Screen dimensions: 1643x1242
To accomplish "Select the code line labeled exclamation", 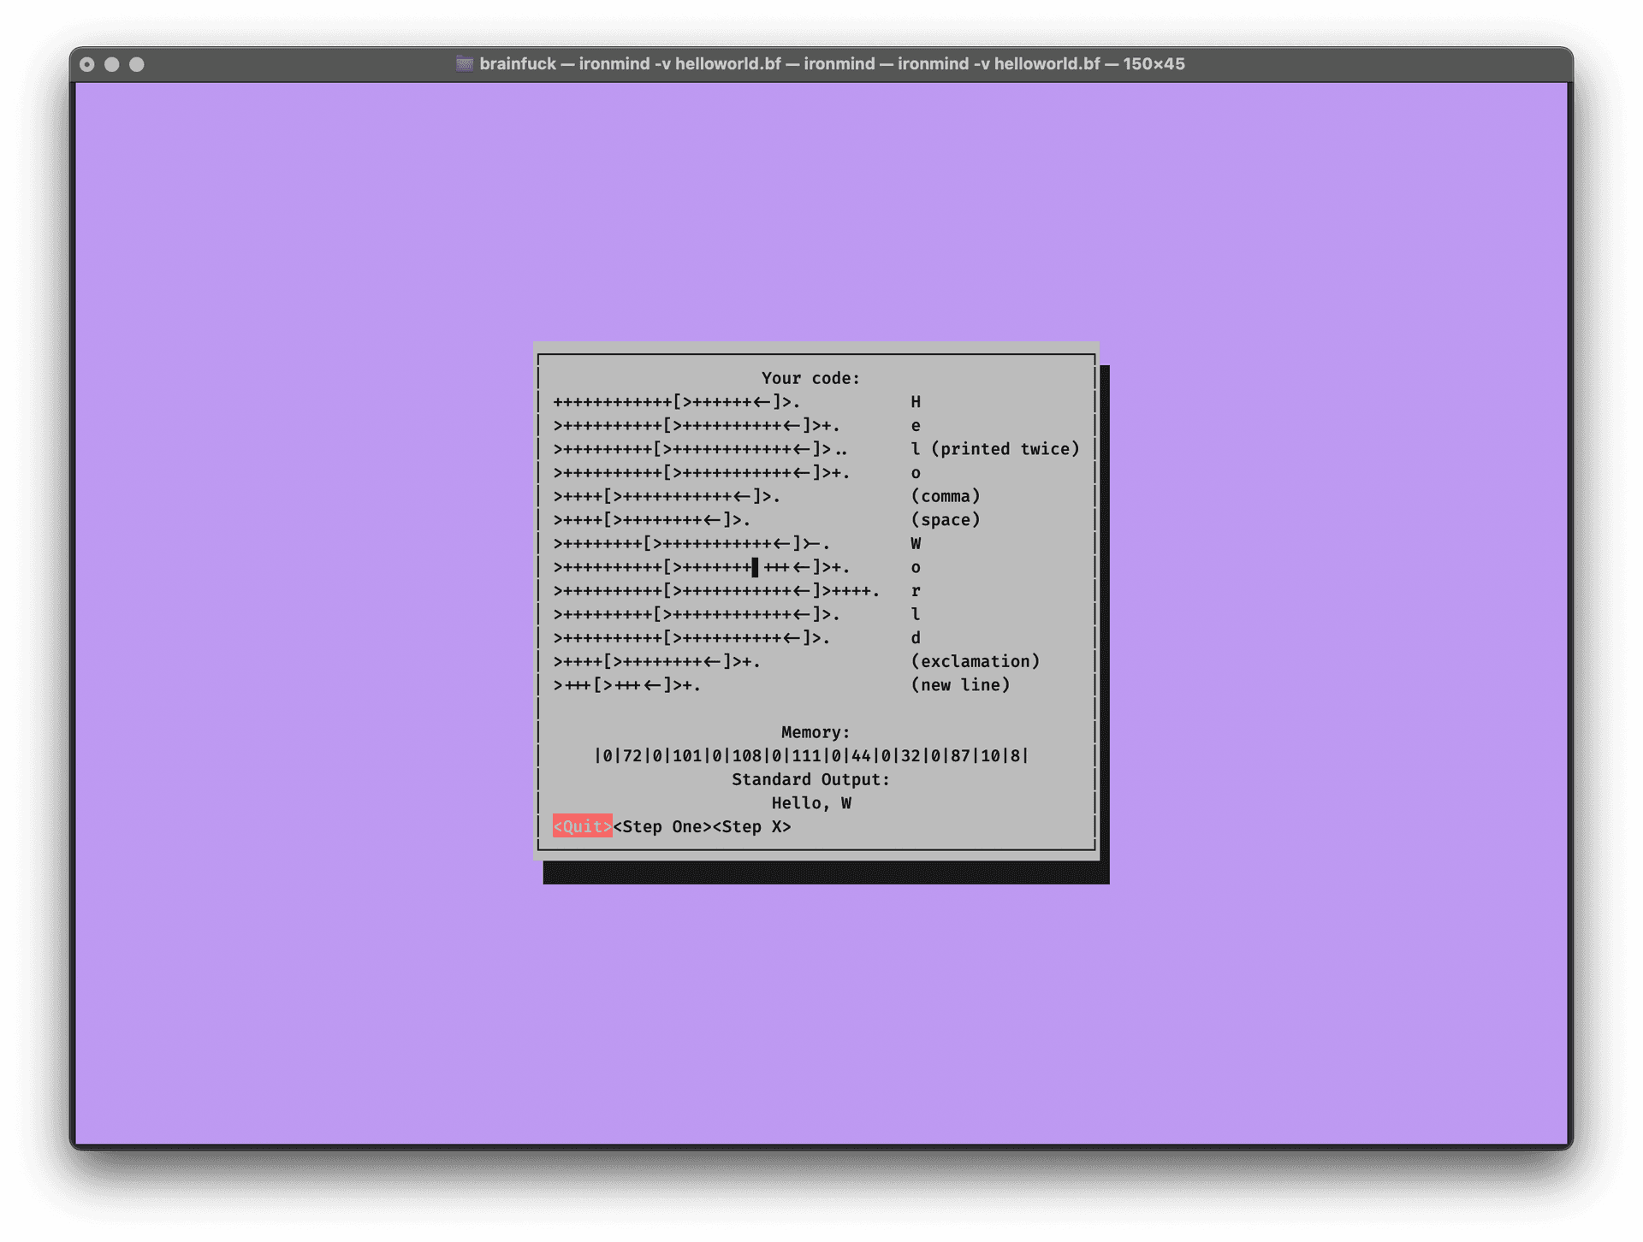I will (x=657, y=661).
